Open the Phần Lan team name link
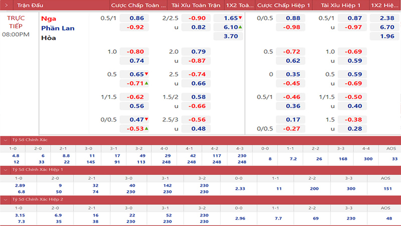Viewport: 401px width, 226px height. pos(58,28)
